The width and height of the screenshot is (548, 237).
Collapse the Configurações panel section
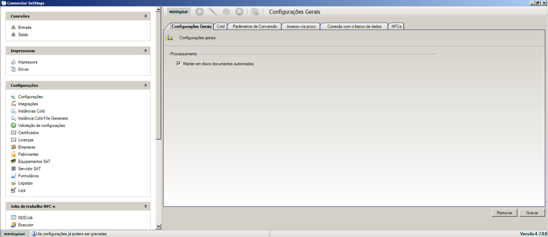coord(145,85)
